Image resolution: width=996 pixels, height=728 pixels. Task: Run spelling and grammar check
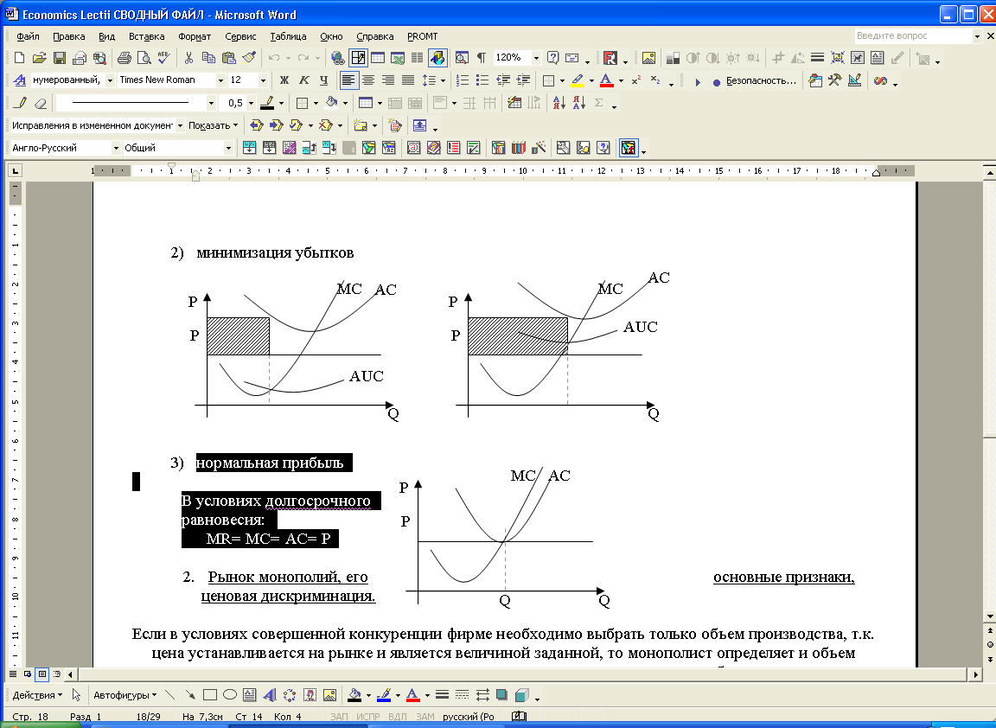[x=164, y=59]
